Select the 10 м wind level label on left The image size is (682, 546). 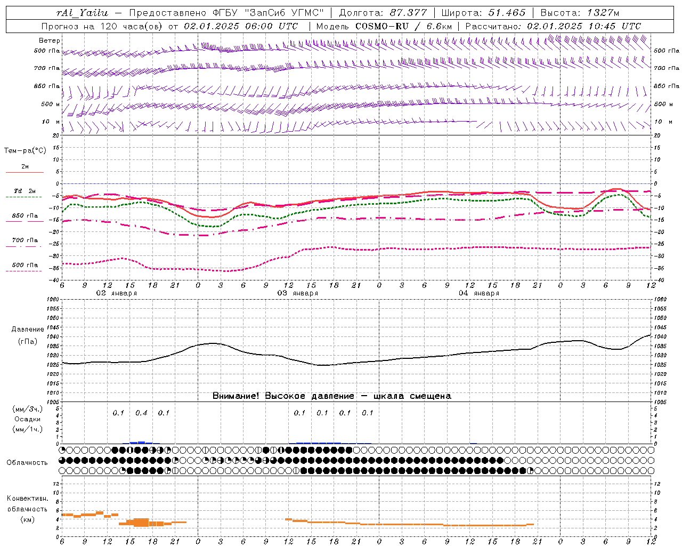(51, 122)
